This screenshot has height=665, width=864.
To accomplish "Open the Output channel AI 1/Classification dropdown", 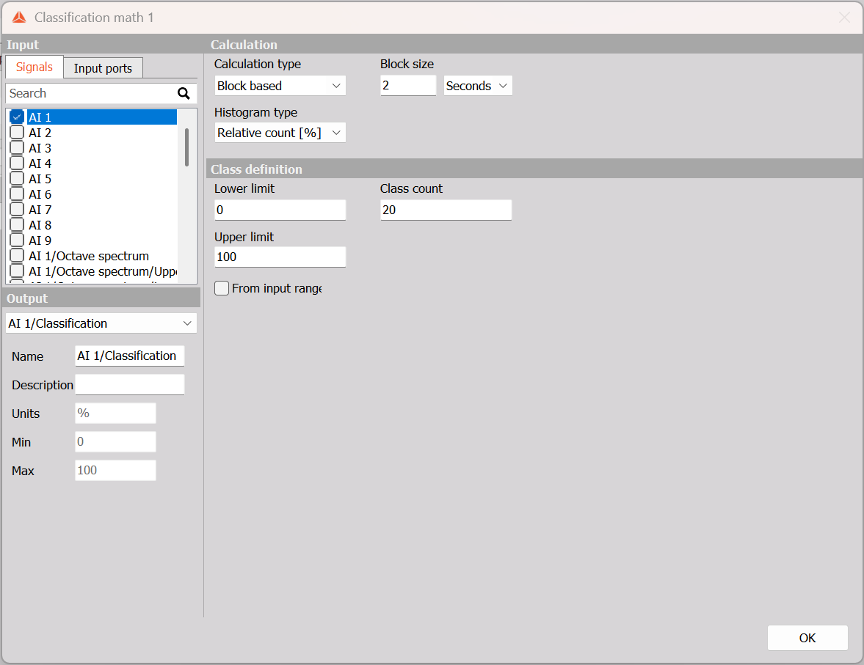I will coord(101,323).
